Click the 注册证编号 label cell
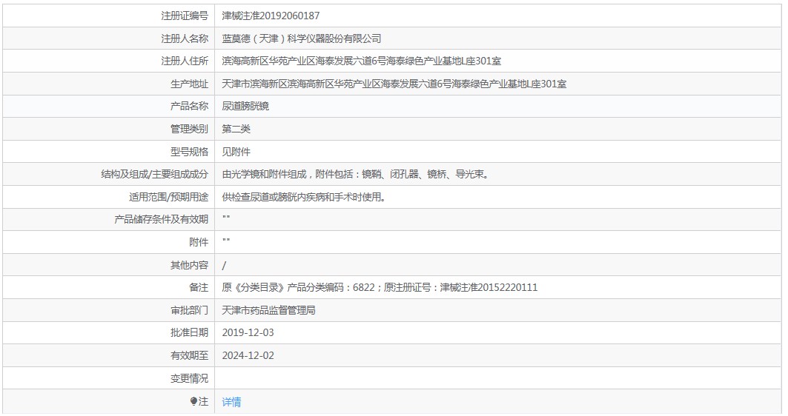The height and width of the screenshot is (416, 788). click(x=108, y=16)
